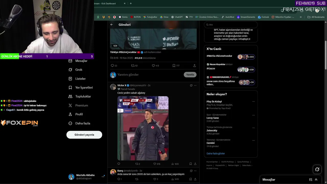Open Victor X's profile avatar
This screenshot has height=184, width=327.
click(113, 87)
